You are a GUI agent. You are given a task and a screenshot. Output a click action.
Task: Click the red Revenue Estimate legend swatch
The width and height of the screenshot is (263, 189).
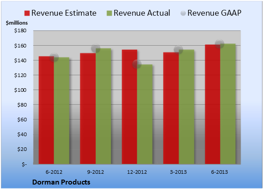tap(27, 13)
